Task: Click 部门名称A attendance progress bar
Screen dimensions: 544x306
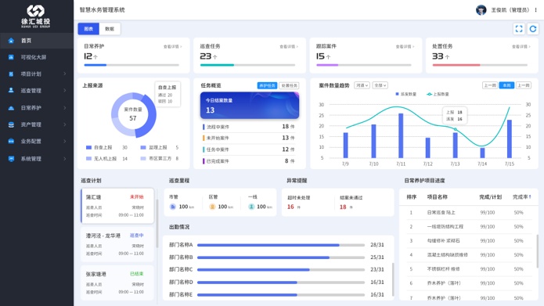Action: tap(281, 245)
